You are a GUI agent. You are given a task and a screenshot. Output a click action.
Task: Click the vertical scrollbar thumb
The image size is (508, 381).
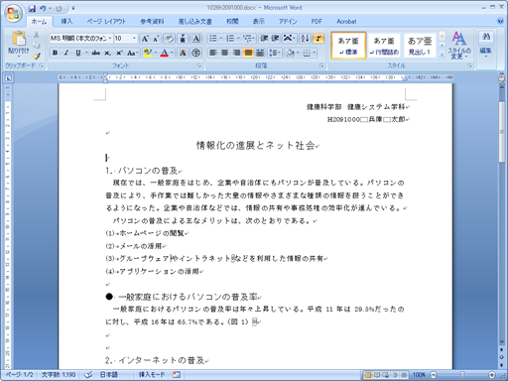(502, 132)
